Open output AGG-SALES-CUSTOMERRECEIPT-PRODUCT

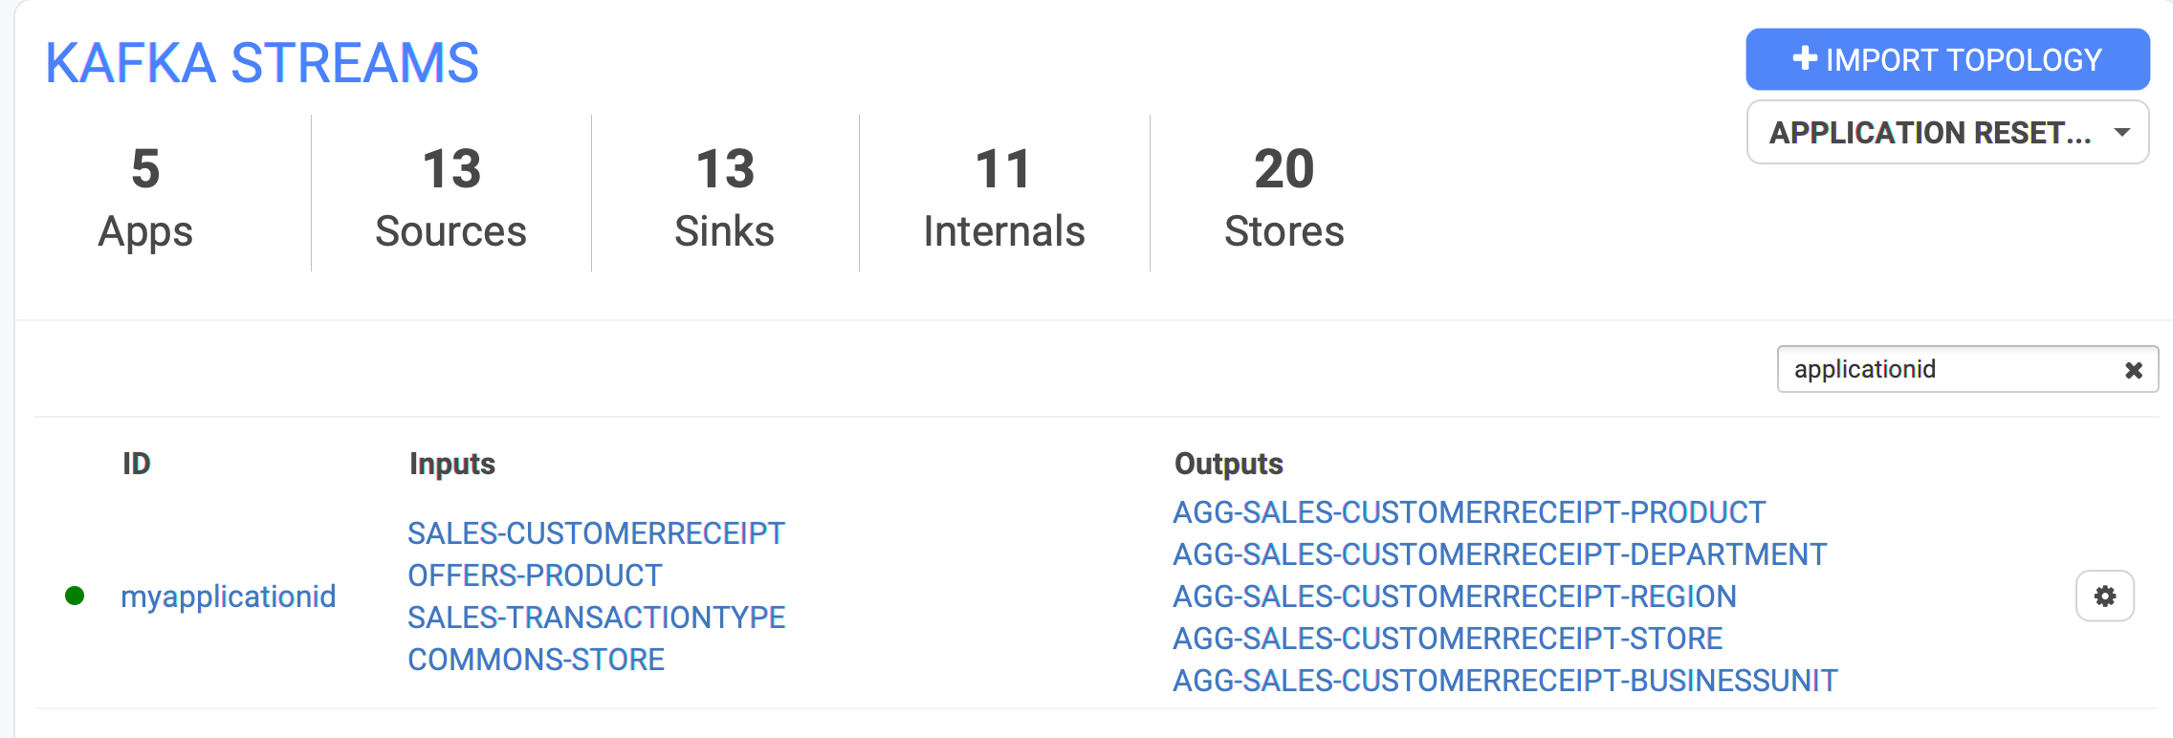1469,512
